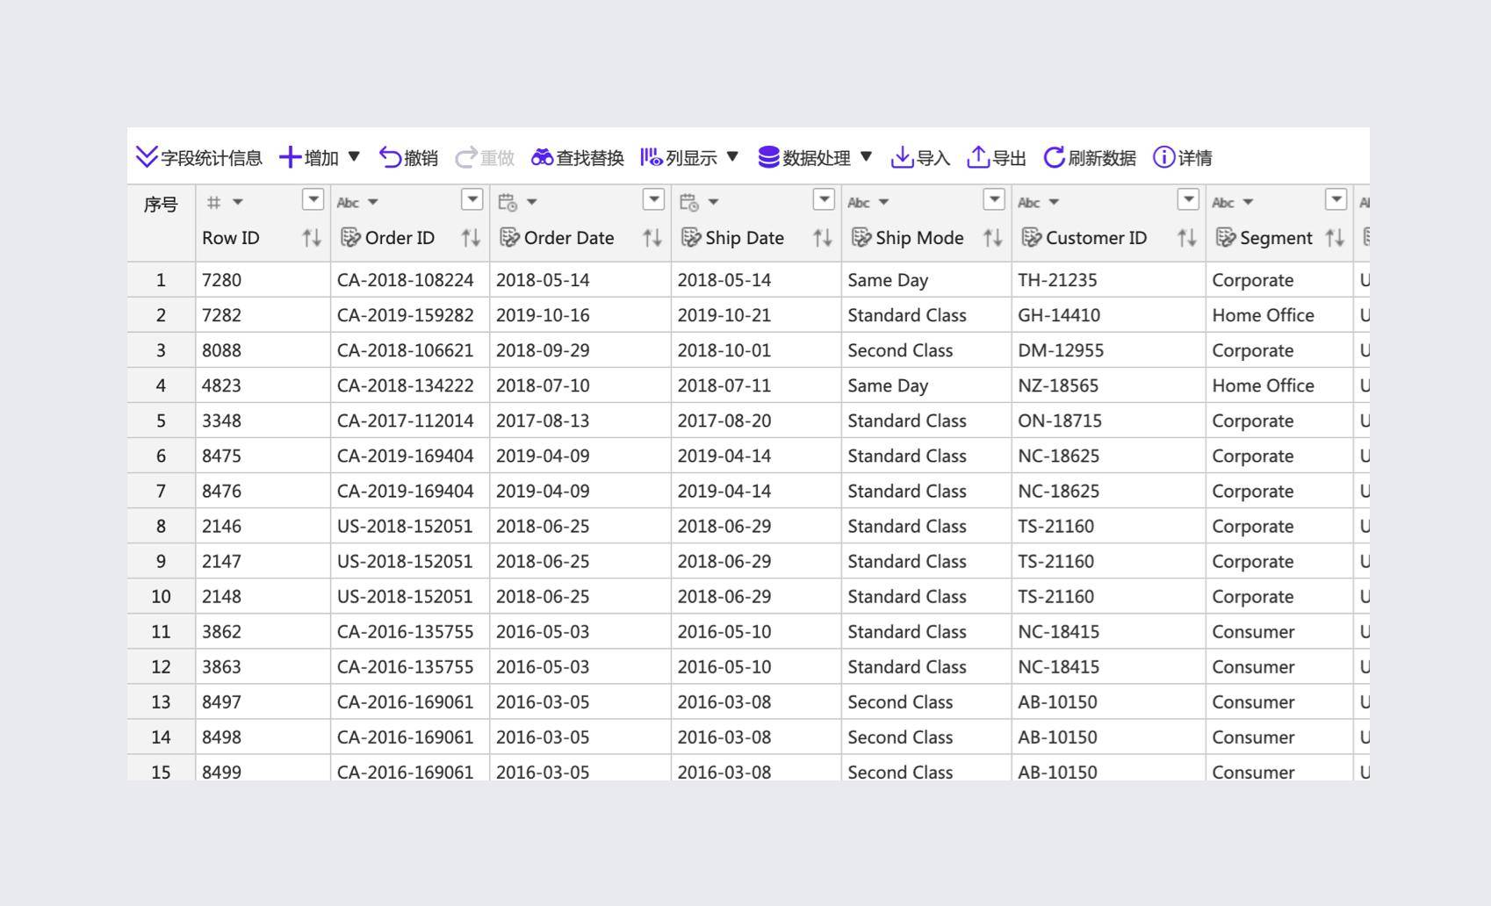Click edit icon beside Order ID header

pos(350,238)
